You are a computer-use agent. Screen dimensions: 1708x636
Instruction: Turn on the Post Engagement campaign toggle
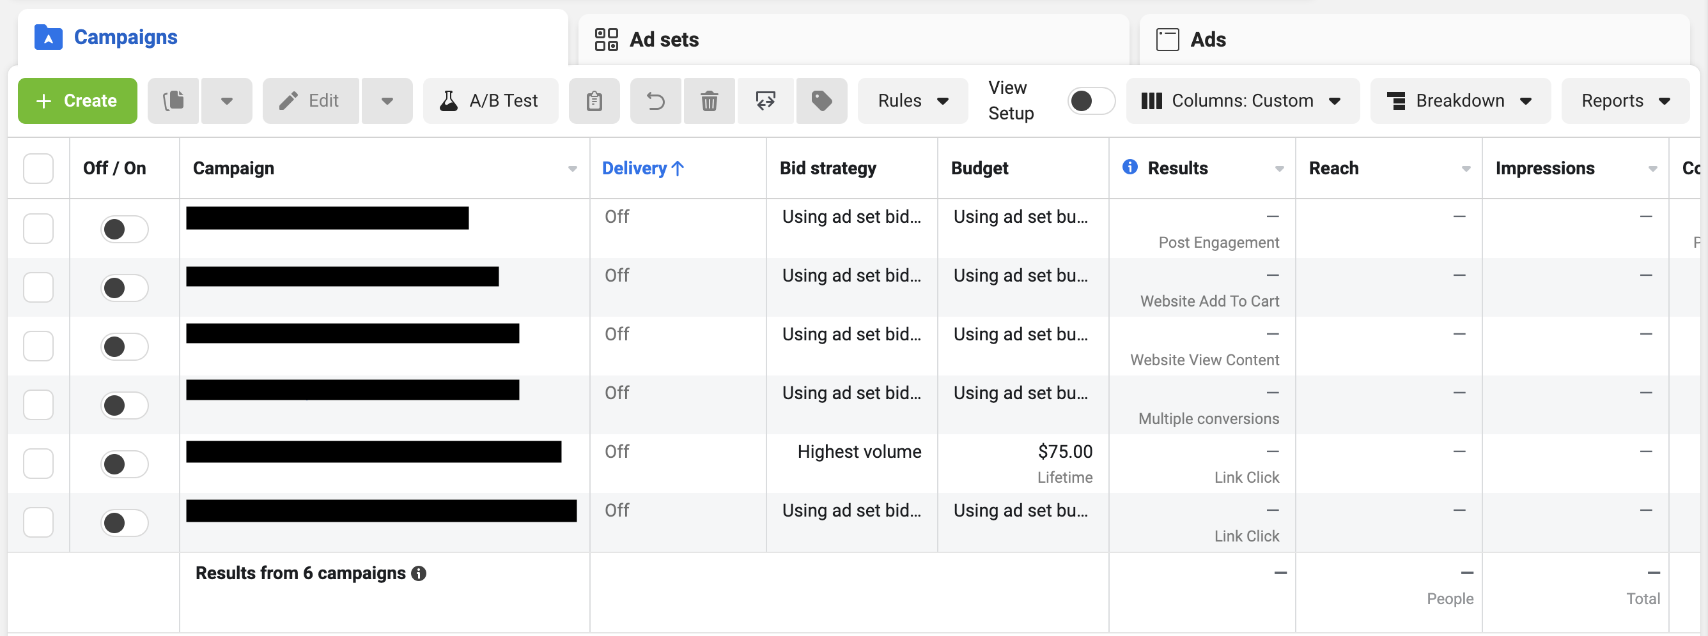click(x=124, y=229)
